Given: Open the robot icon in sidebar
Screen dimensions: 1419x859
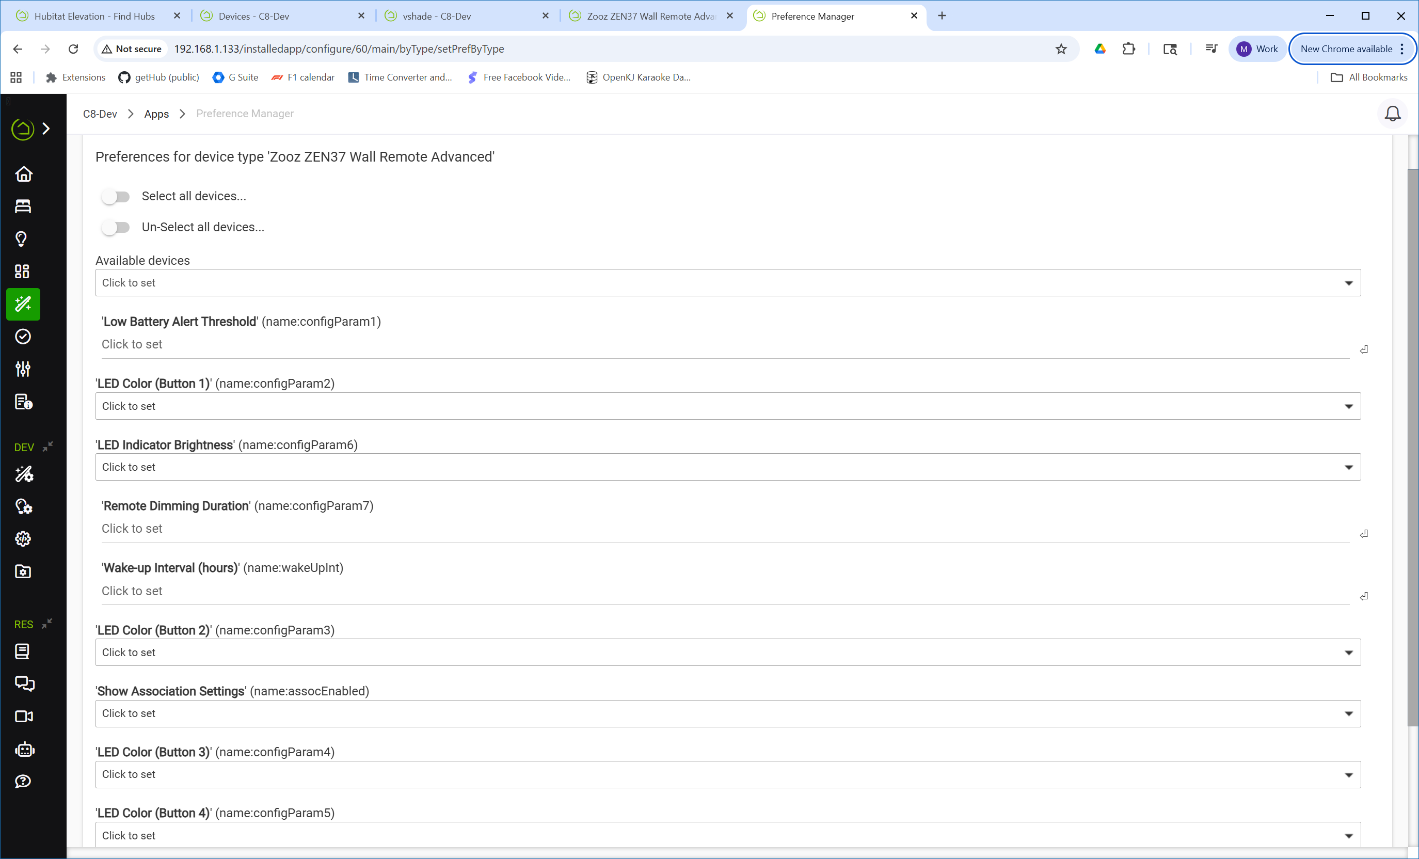Looking at the screenshot, I should coord(24,749).
